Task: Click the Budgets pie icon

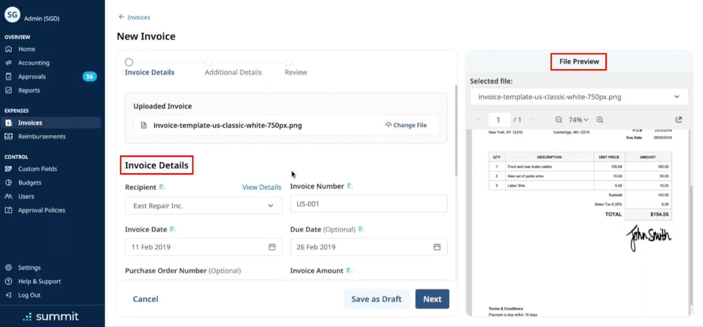Action: pyautogui.click(x=8, y=182)
